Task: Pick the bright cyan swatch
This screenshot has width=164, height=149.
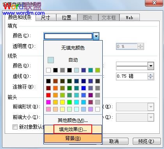Action: [77, 102]
